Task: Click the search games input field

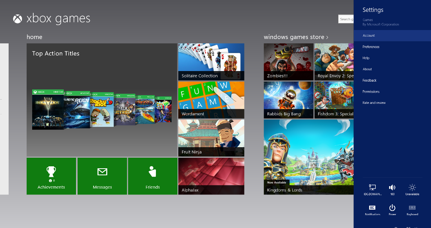Action: [x=346, y=19]
